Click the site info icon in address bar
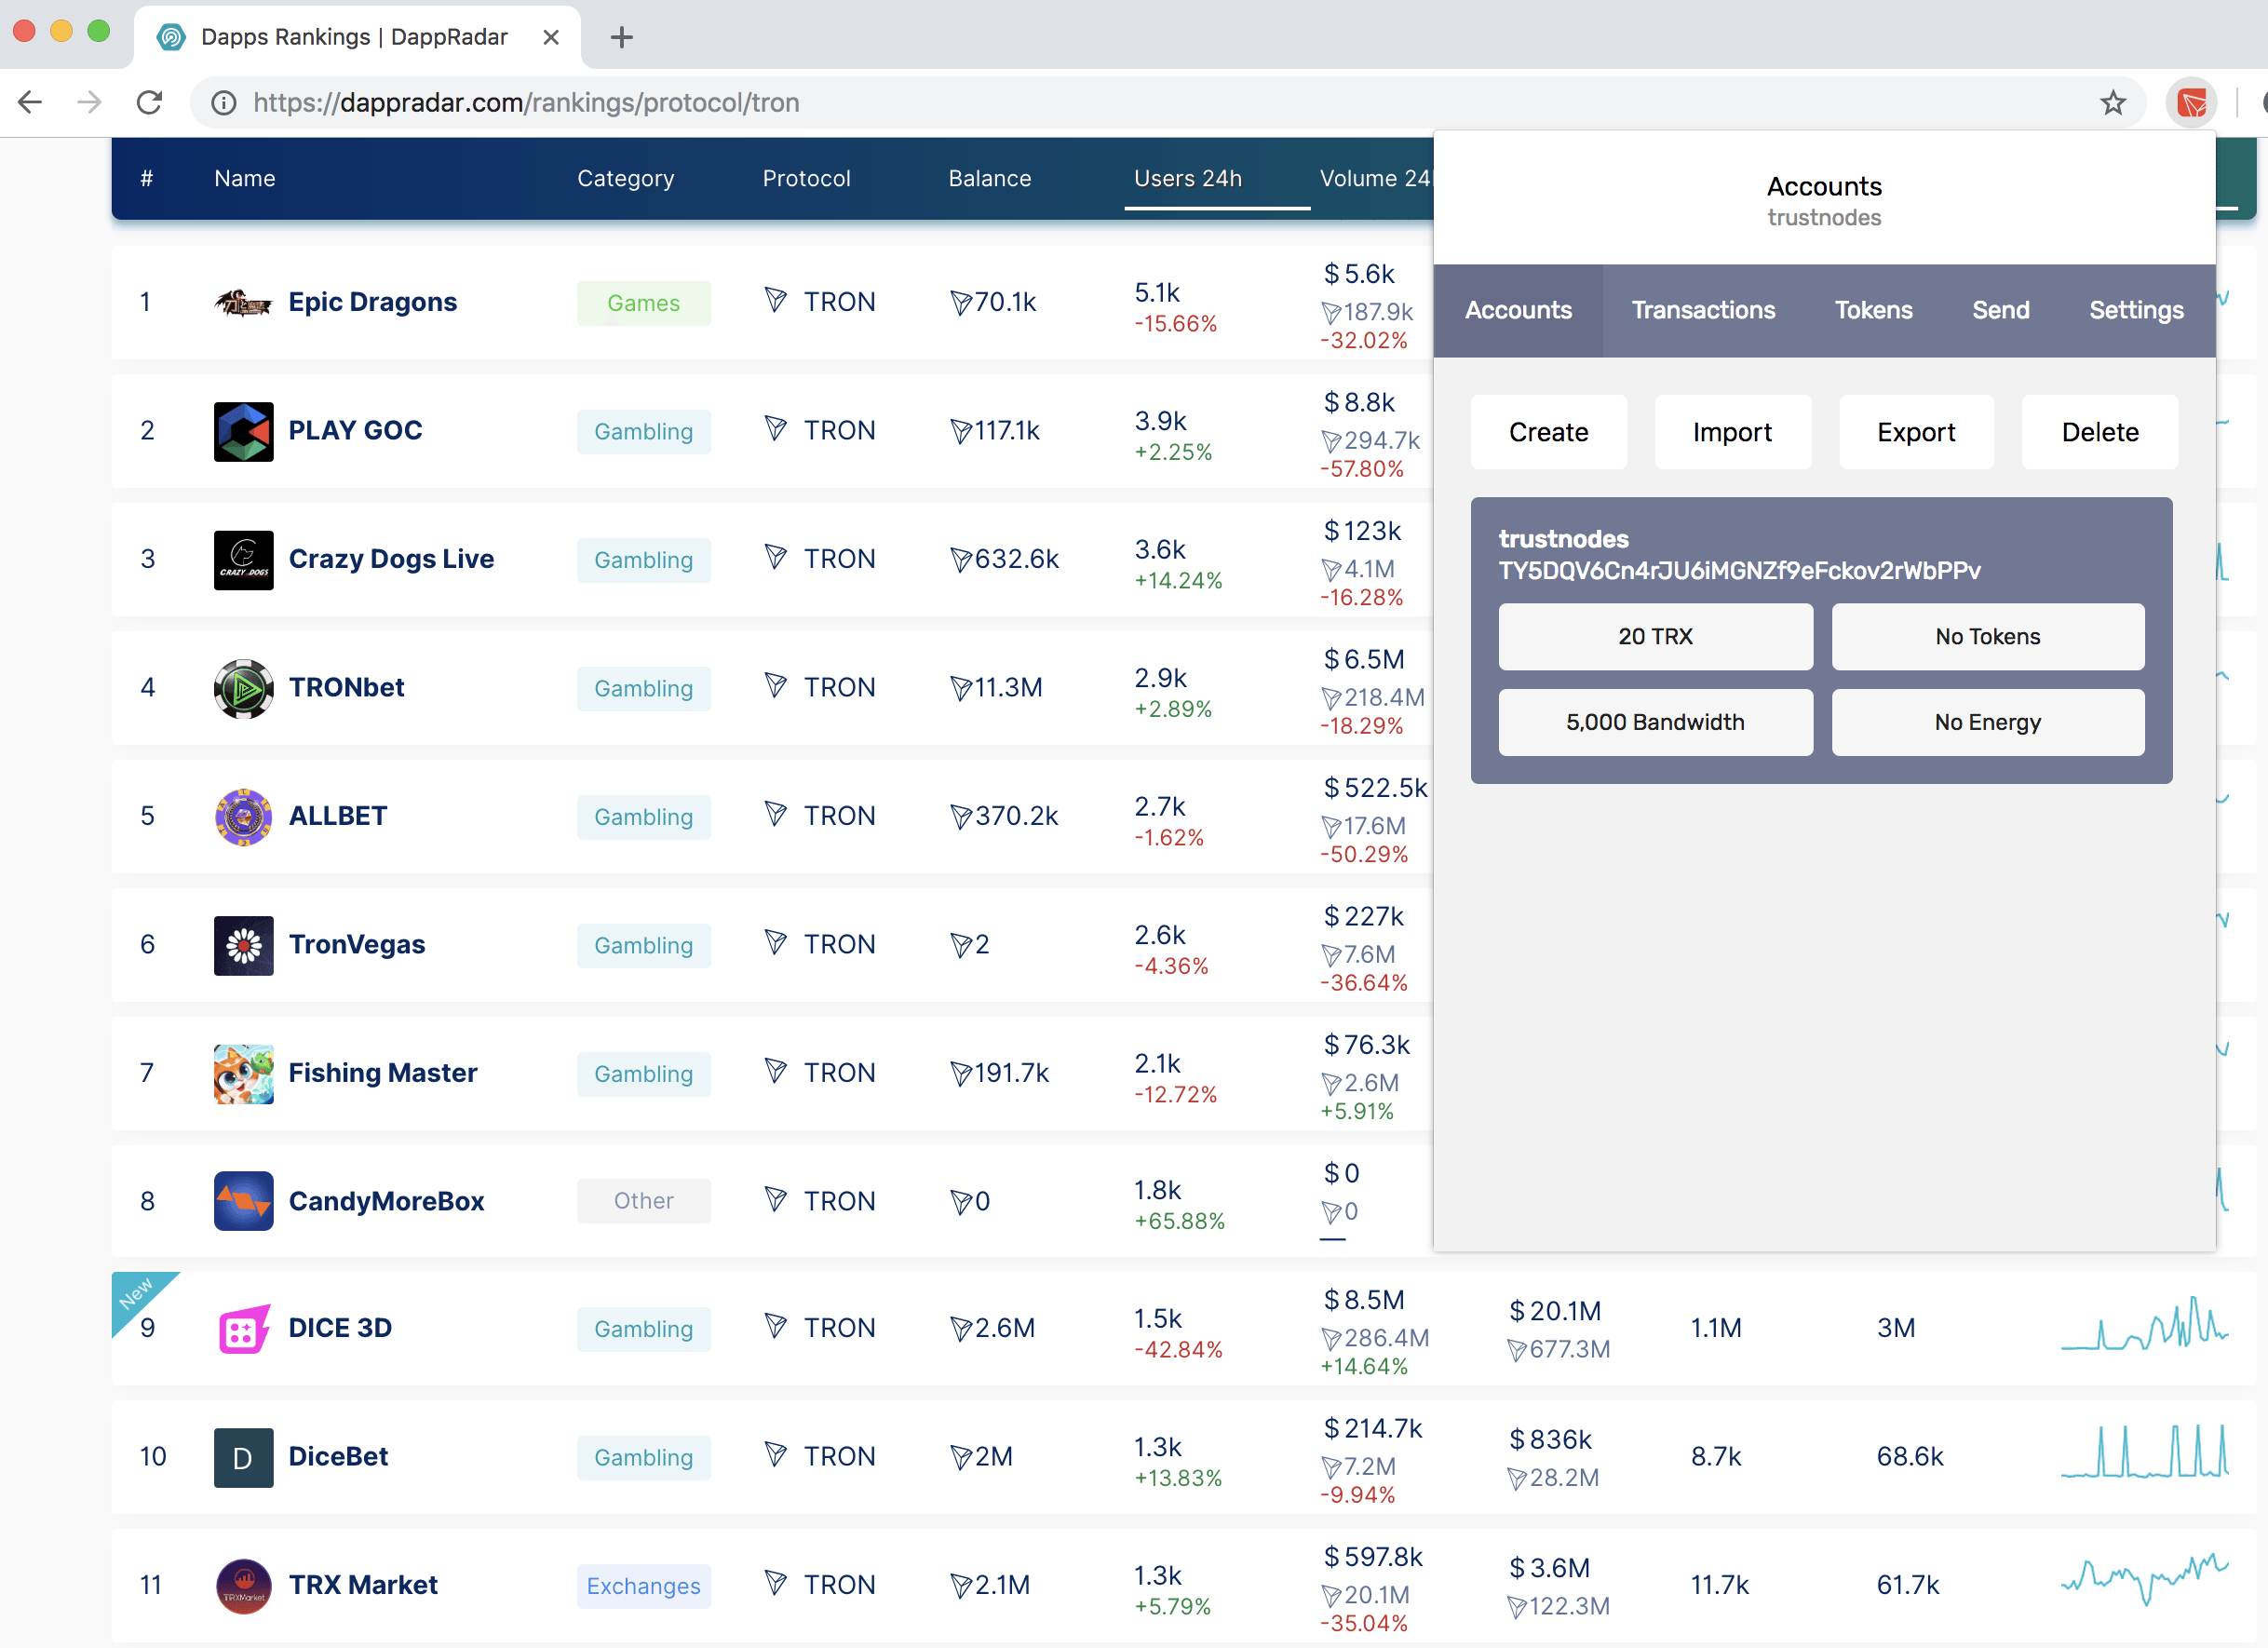The image size is (2268, 1648). (x=224, y=103)
